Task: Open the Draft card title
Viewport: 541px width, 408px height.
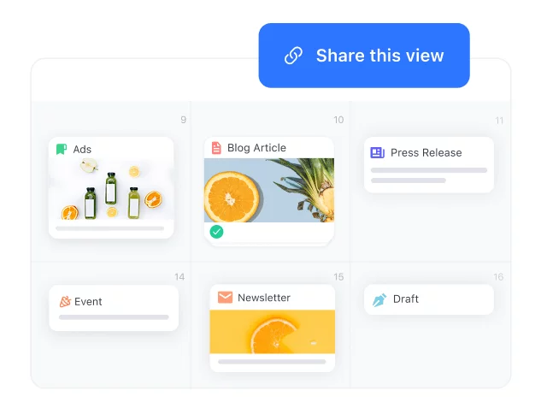Action: pos(406,299)
